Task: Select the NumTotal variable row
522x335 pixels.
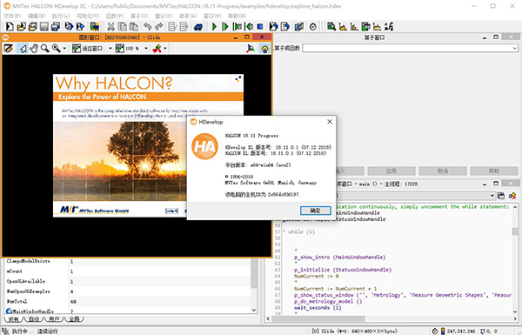Action: tap(128, 301)
